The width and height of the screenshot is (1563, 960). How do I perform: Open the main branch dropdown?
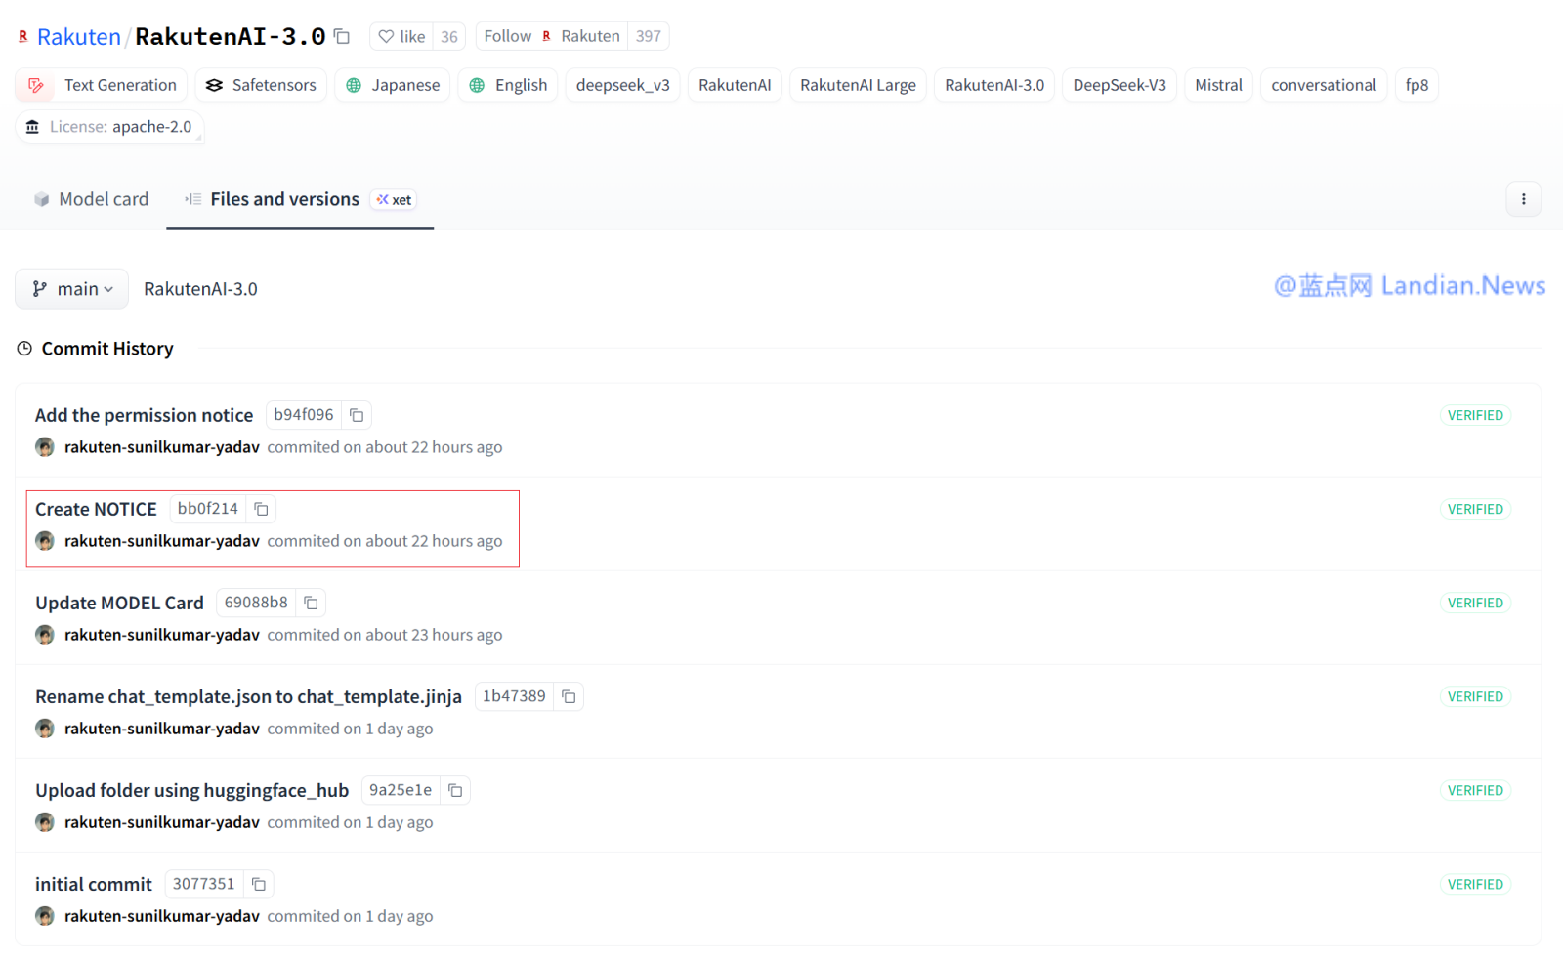tap(72, 289)
